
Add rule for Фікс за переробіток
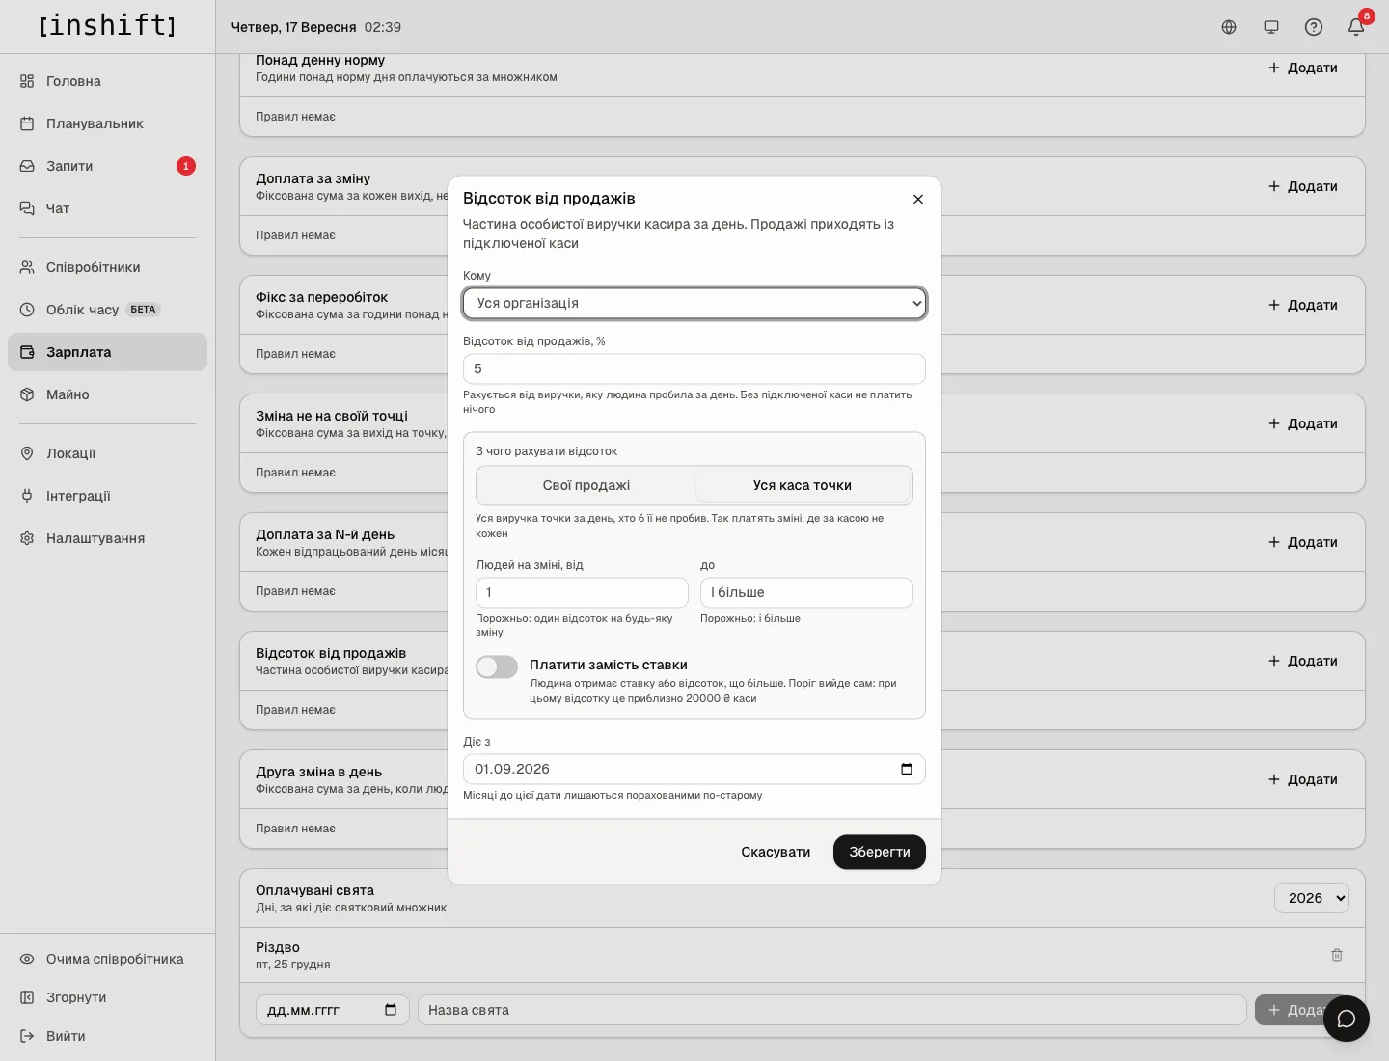1302,305
